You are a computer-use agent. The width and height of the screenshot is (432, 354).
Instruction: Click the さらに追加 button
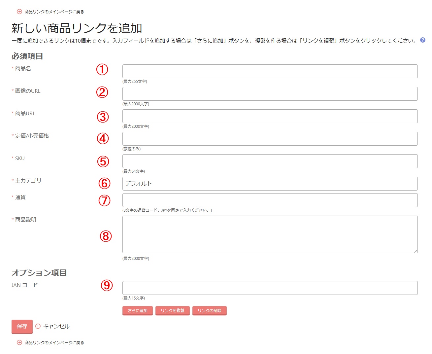137,310
